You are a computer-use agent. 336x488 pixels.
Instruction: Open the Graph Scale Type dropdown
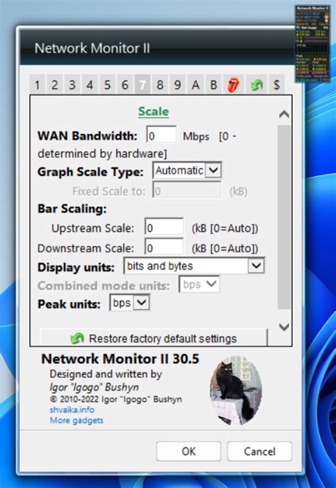(x=187, y=170)
